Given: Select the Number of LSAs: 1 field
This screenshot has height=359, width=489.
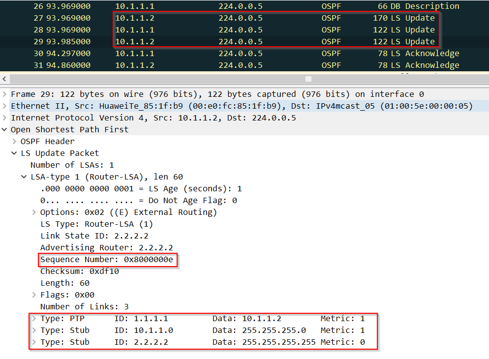Looking at the screenshot, I should (x=72, y=165).
